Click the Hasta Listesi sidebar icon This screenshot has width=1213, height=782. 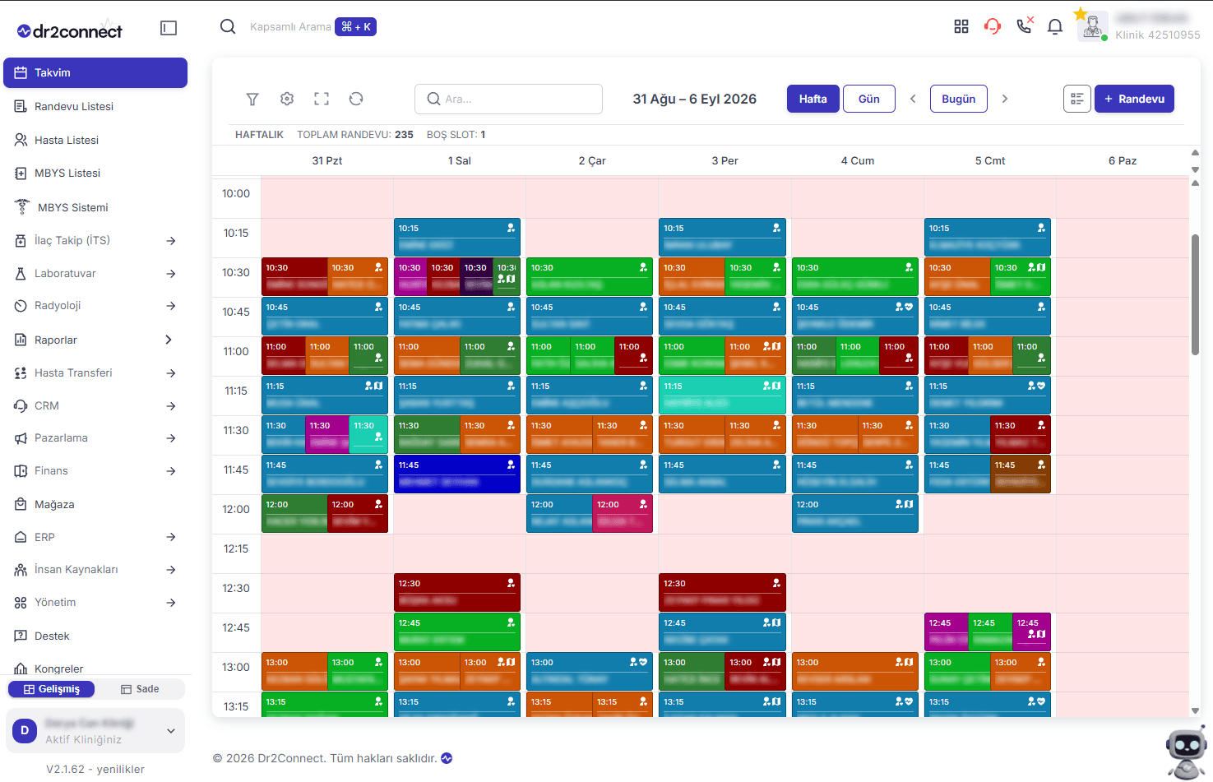[x=21, y=140]
